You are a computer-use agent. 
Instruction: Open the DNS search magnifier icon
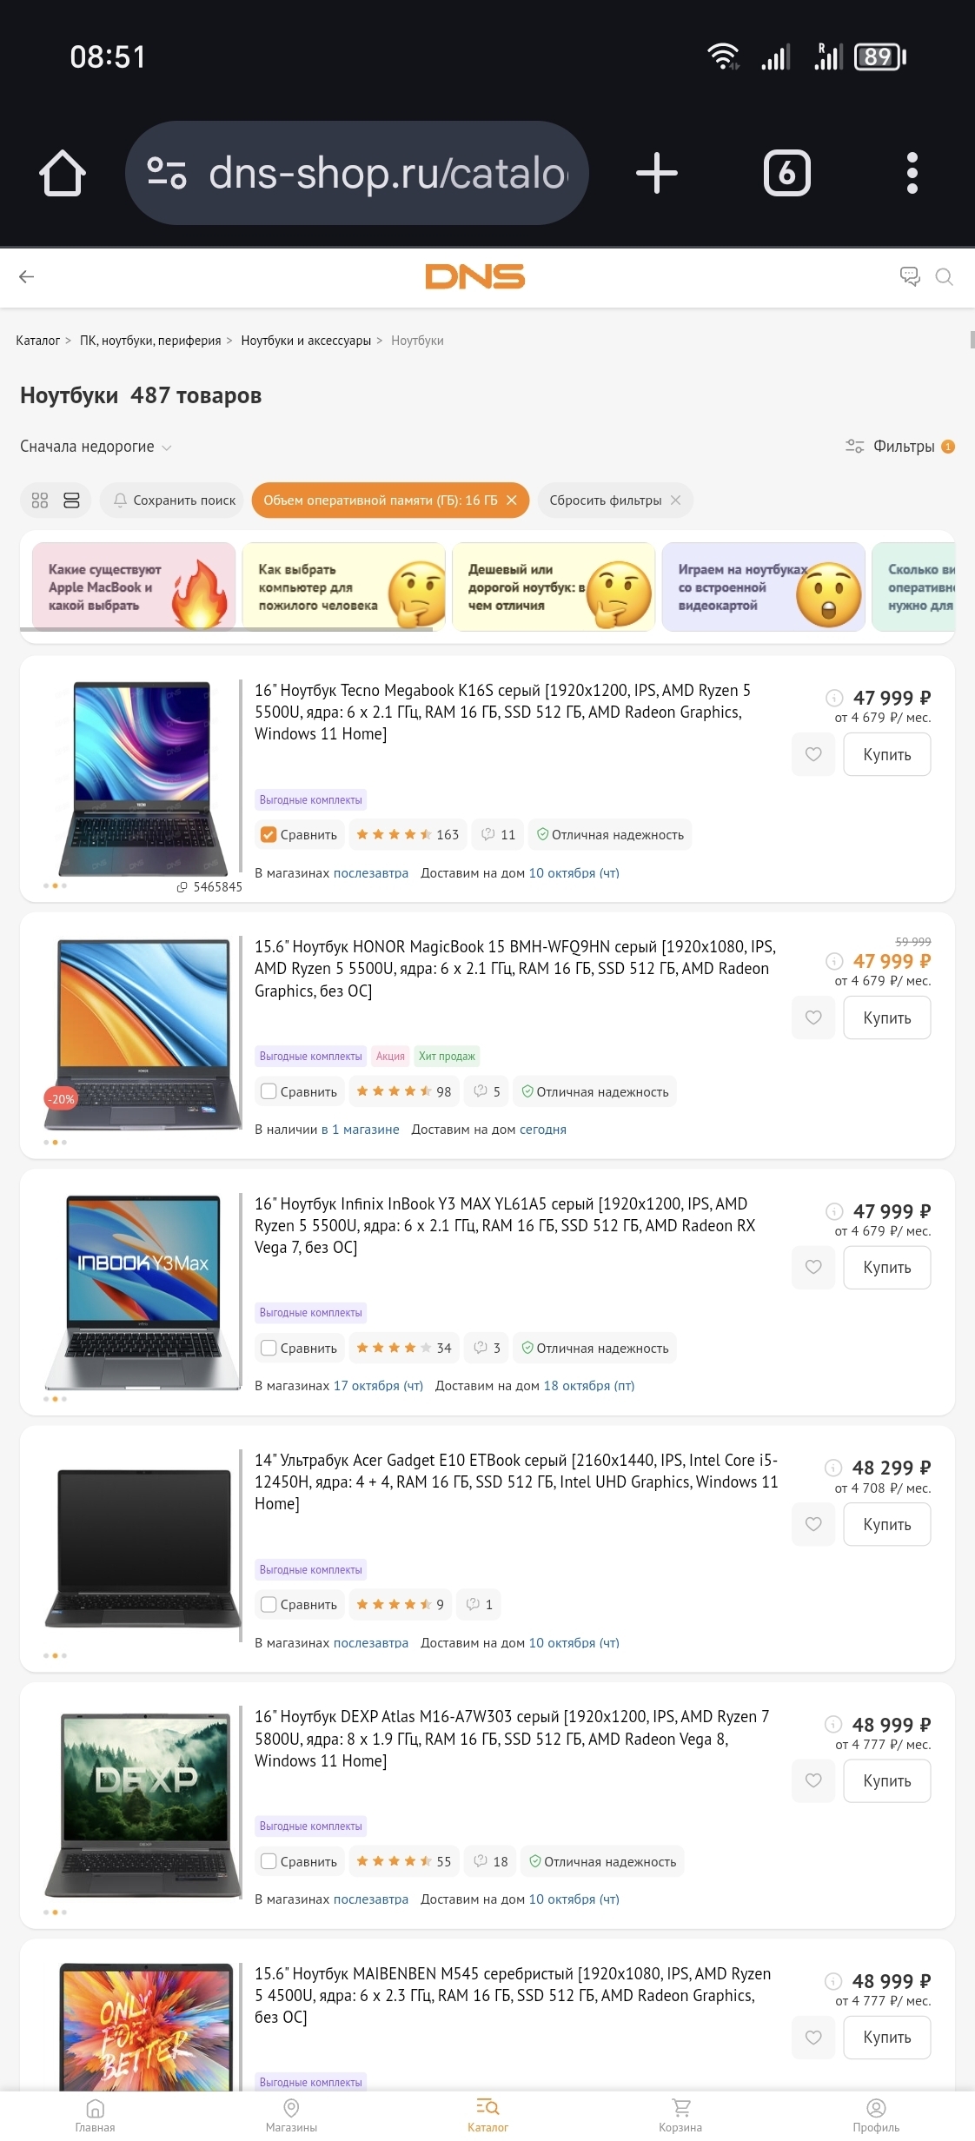pyautogui.click(x=944, y=277)
